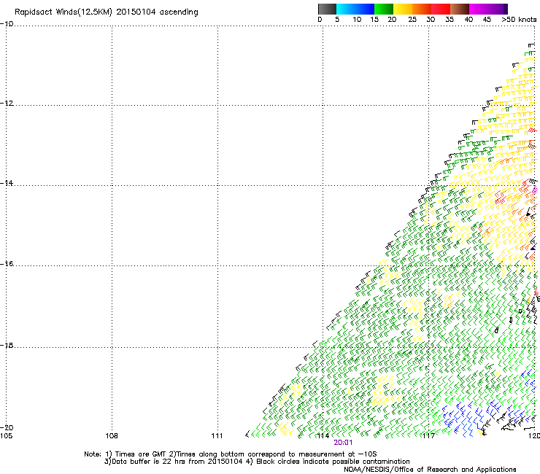
Task: Click the longitude axis label '117'
Action: 428,436
